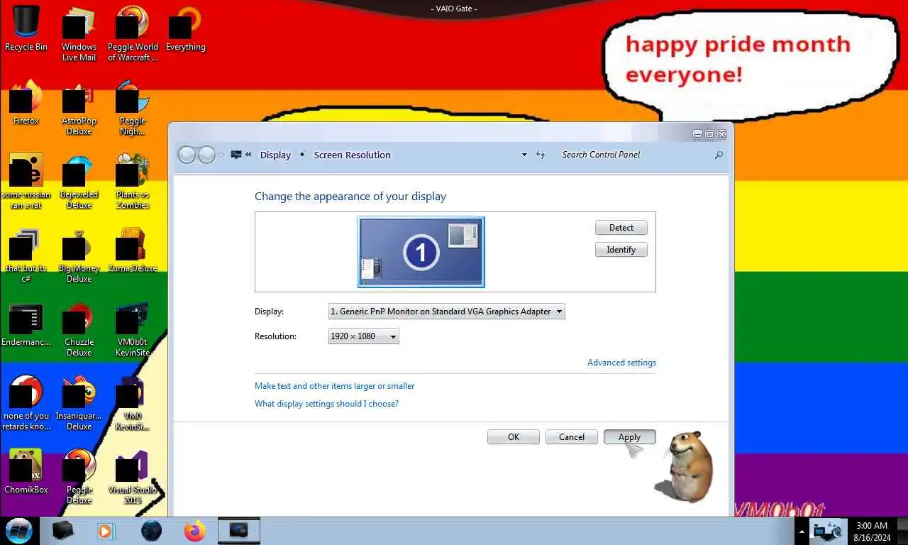Click the Identify button
This screenshot has height=545, width=908.
pyautogui.click(x=621, y=250)
